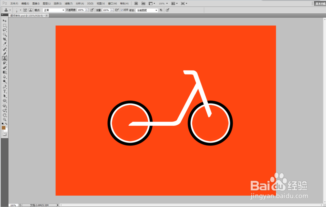Toggle the Brush panel
This screenshot has width=326, height=207.
pos(25,10)
